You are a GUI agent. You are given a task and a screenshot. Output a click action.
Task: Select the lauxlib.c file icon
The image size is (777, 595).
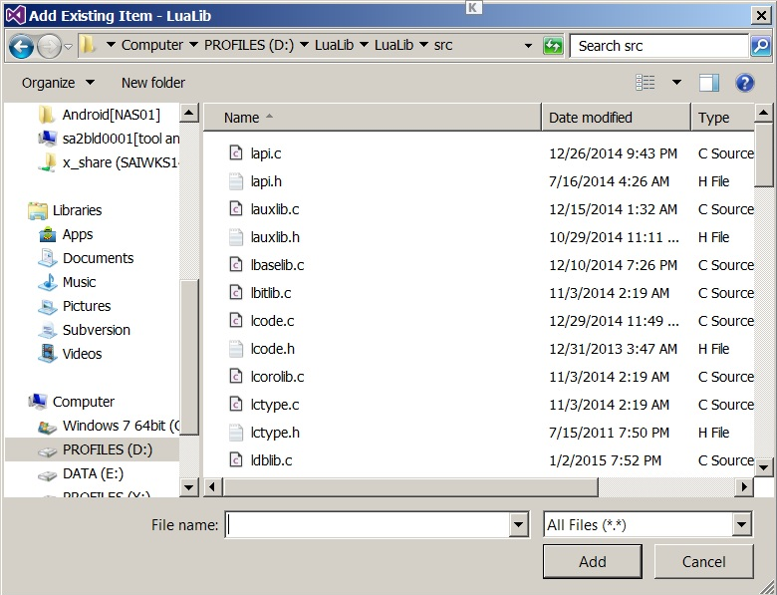pos(236,209)
